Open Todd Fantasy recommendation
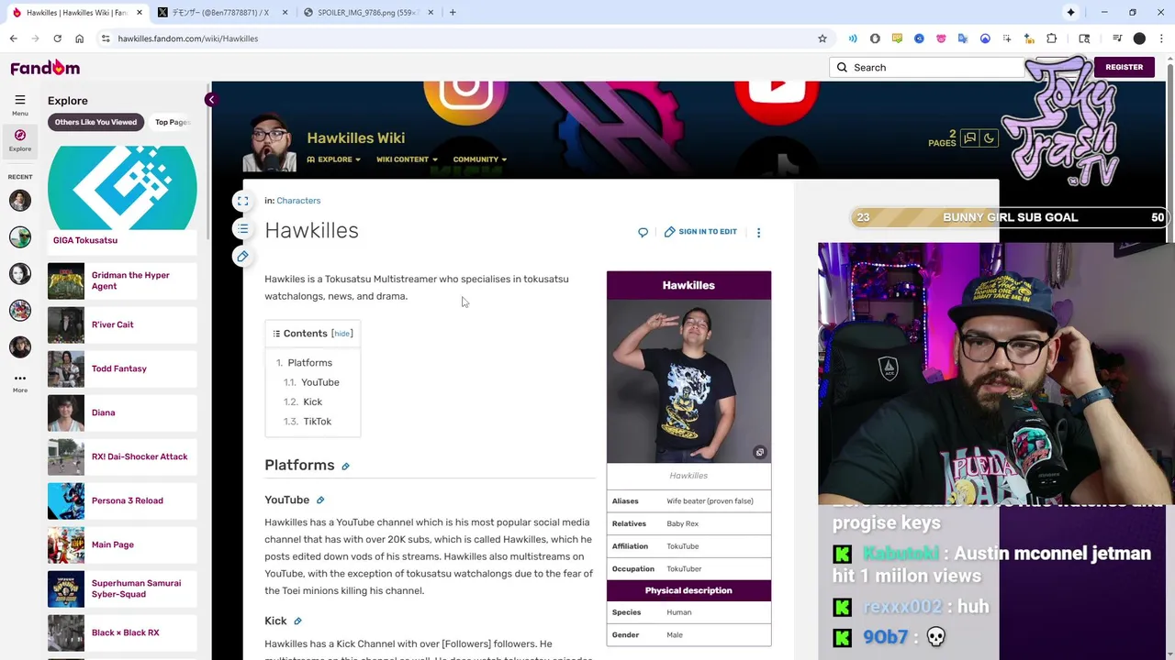Screen dimensions: 1175x660 pyautogui.click(x=122, y=368)
